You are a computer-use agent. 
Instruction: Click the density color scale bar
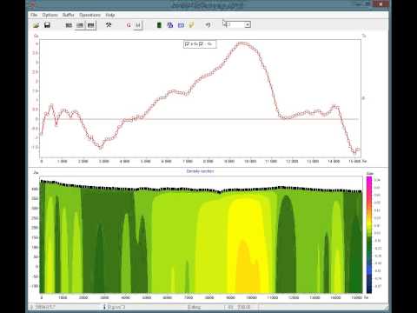pyautogui.click(x=369, y=235)
